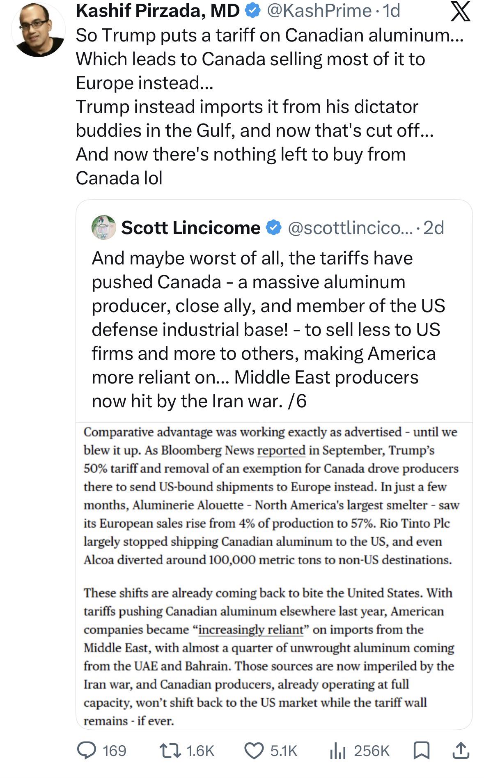Open the @KashPrime handle
Image resolution: width=484 pixels, height=781 pixels.
coord(319,11)
